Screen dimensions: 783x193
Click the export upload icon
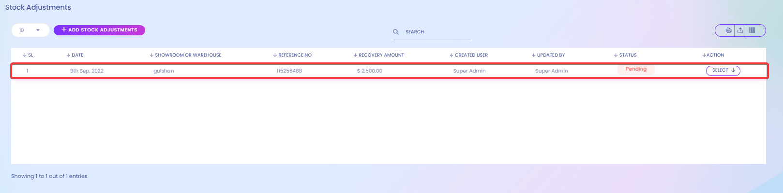click(x=740, y=30)
